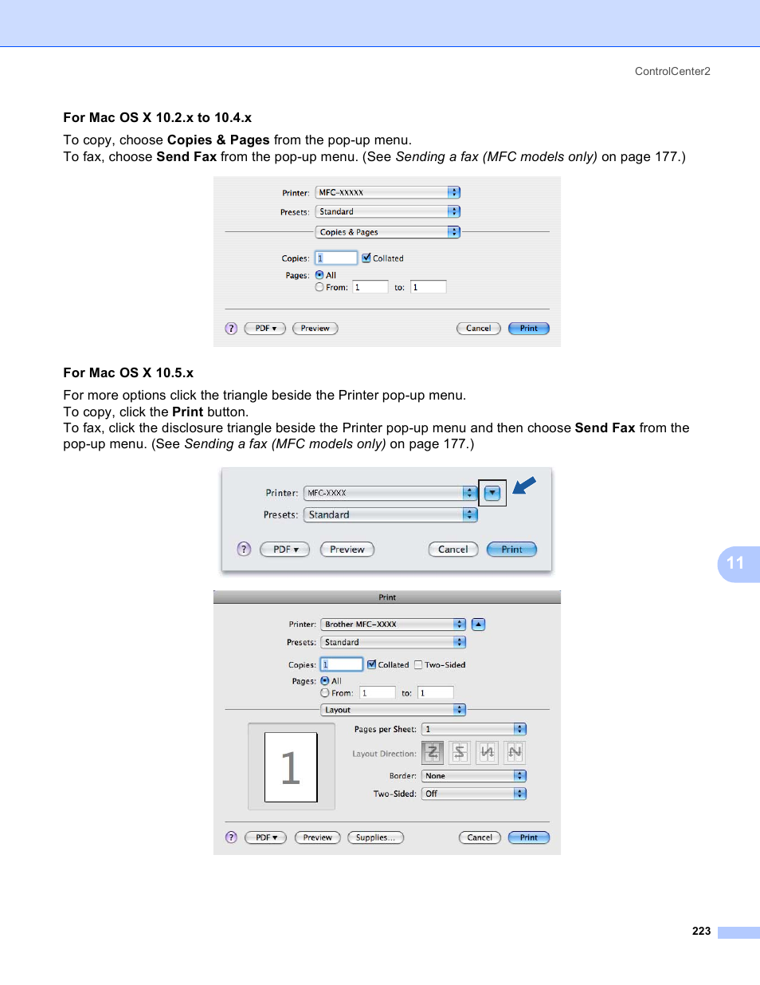Click 'For Mac OS X 10.2.x to 10.4.x' heading

(158, 117)
